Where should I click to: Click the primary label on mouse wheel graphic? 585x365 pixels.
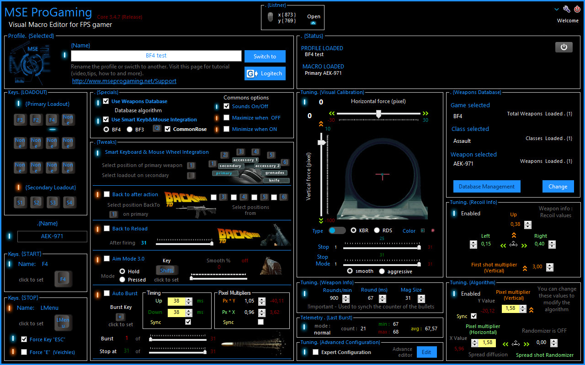[224, 173]
